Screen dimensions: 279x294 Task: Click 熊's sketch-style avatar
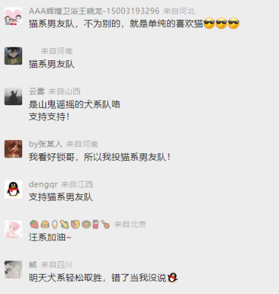click(13, 269)
